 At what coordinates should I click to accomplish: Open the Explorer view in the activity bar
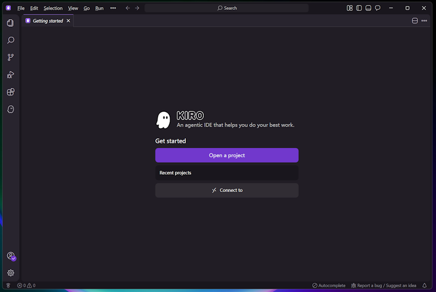tap(10, 23)
